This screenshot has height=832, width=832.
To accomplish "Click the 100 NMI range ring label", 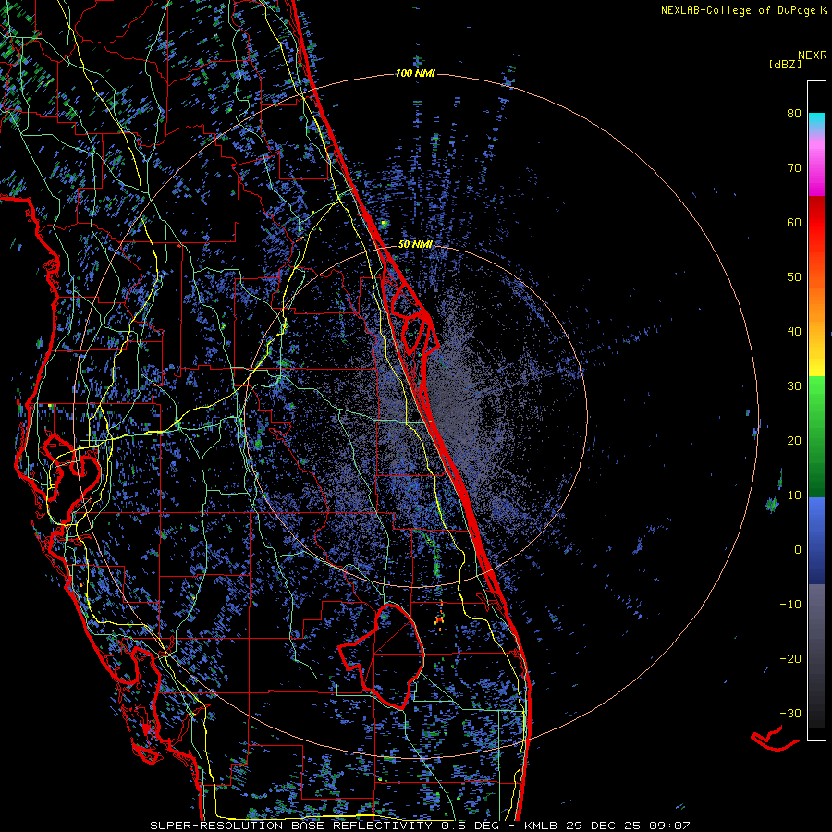I will point(415,73).
